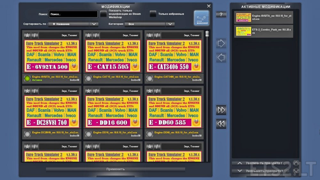320x180 pixels.
Task: Click the 'Поиск' search field
Action: click(x=73, y=14)
